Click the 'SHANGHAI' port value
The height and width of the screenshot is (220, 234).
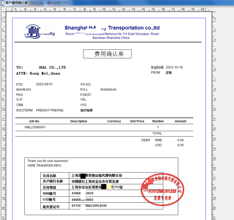click(x=108, y=89)
